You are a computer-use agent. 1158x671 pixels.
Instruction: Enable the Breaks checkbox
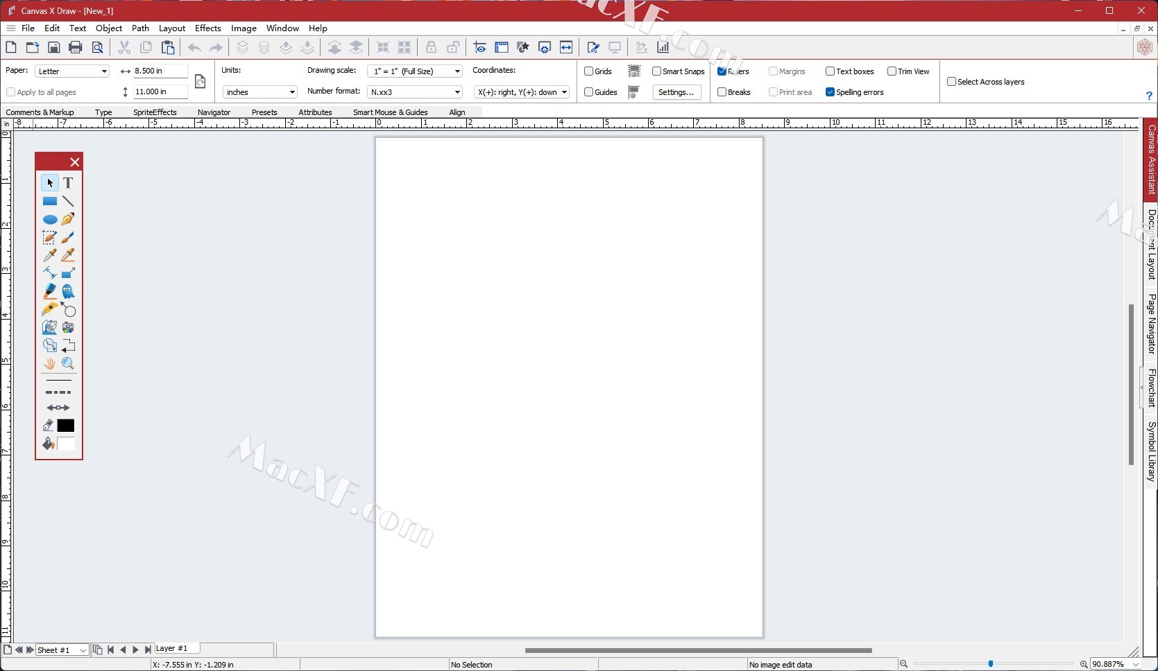click(x=722, y=92)
